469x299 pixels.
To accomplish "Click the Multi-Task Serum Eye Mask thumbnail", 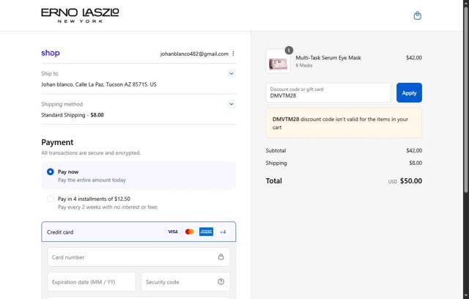I will (x=278, y=62).
